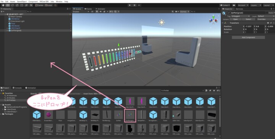275x139 pixels.
Task: Toggle scene audio speaker icon
Action: tap(100, 11)
